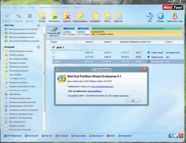Screen dimensions: 186x143
Task: Choose Изменение буквы диска operation
Action: (x=20, y=98)
